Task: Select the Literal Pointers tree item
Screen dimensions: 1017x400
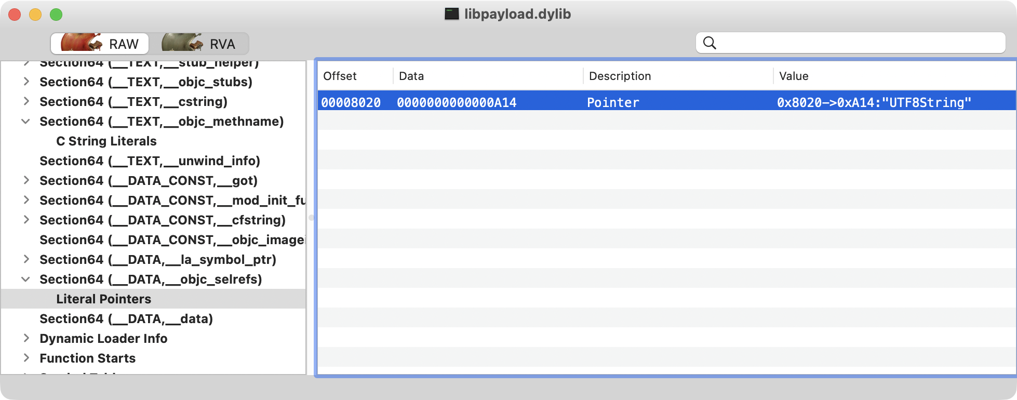Action: click(103, 299)
